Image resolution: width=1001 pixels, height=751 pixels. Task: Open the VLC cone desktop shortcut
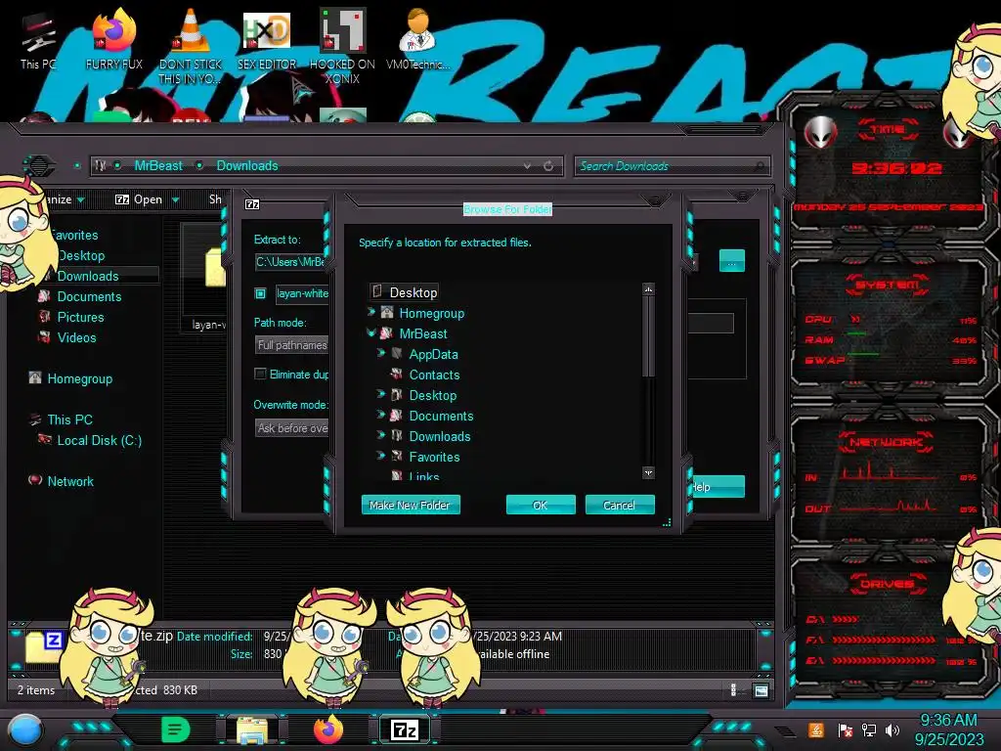[x=190, y=45]
